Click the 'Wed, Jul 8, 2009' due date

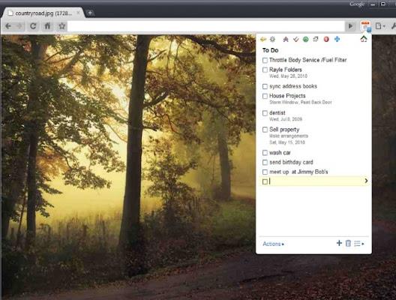pyautogui.click(x=286, y=119)
